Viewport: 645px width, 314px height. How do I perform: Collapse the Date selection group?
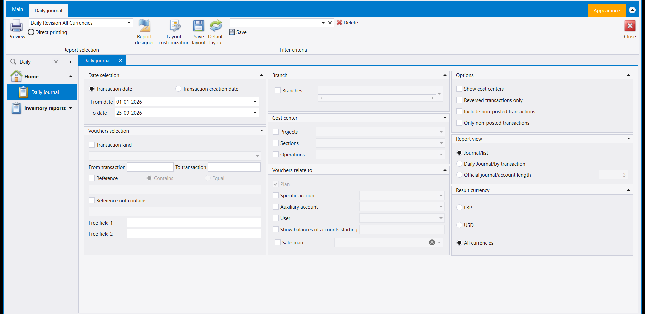click(261, 75)
